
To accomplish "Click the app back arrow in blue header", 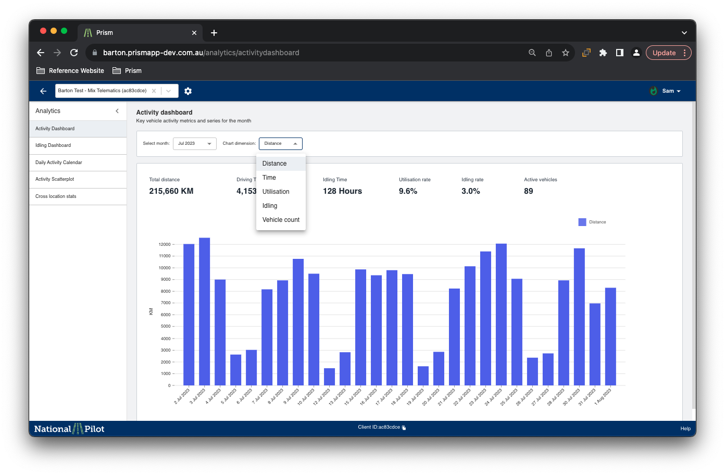I will pyautogui.click(x=43, y=91).
